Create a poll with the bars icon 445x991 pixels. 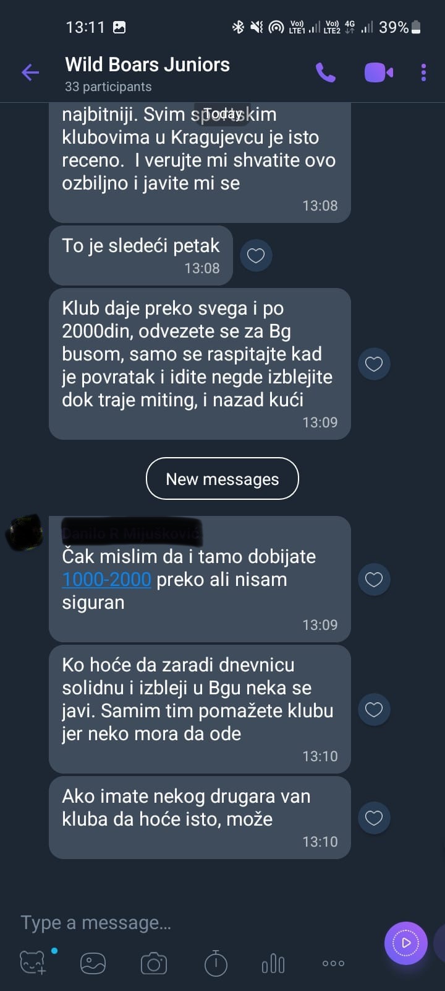click(x=273, y=963)
